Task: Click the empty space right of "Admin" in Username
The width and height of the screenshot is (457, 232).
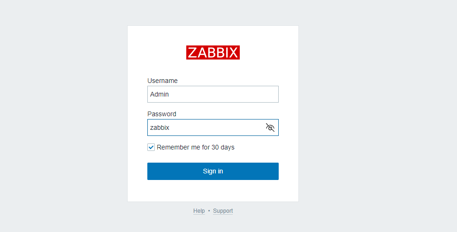Action: 225,94
